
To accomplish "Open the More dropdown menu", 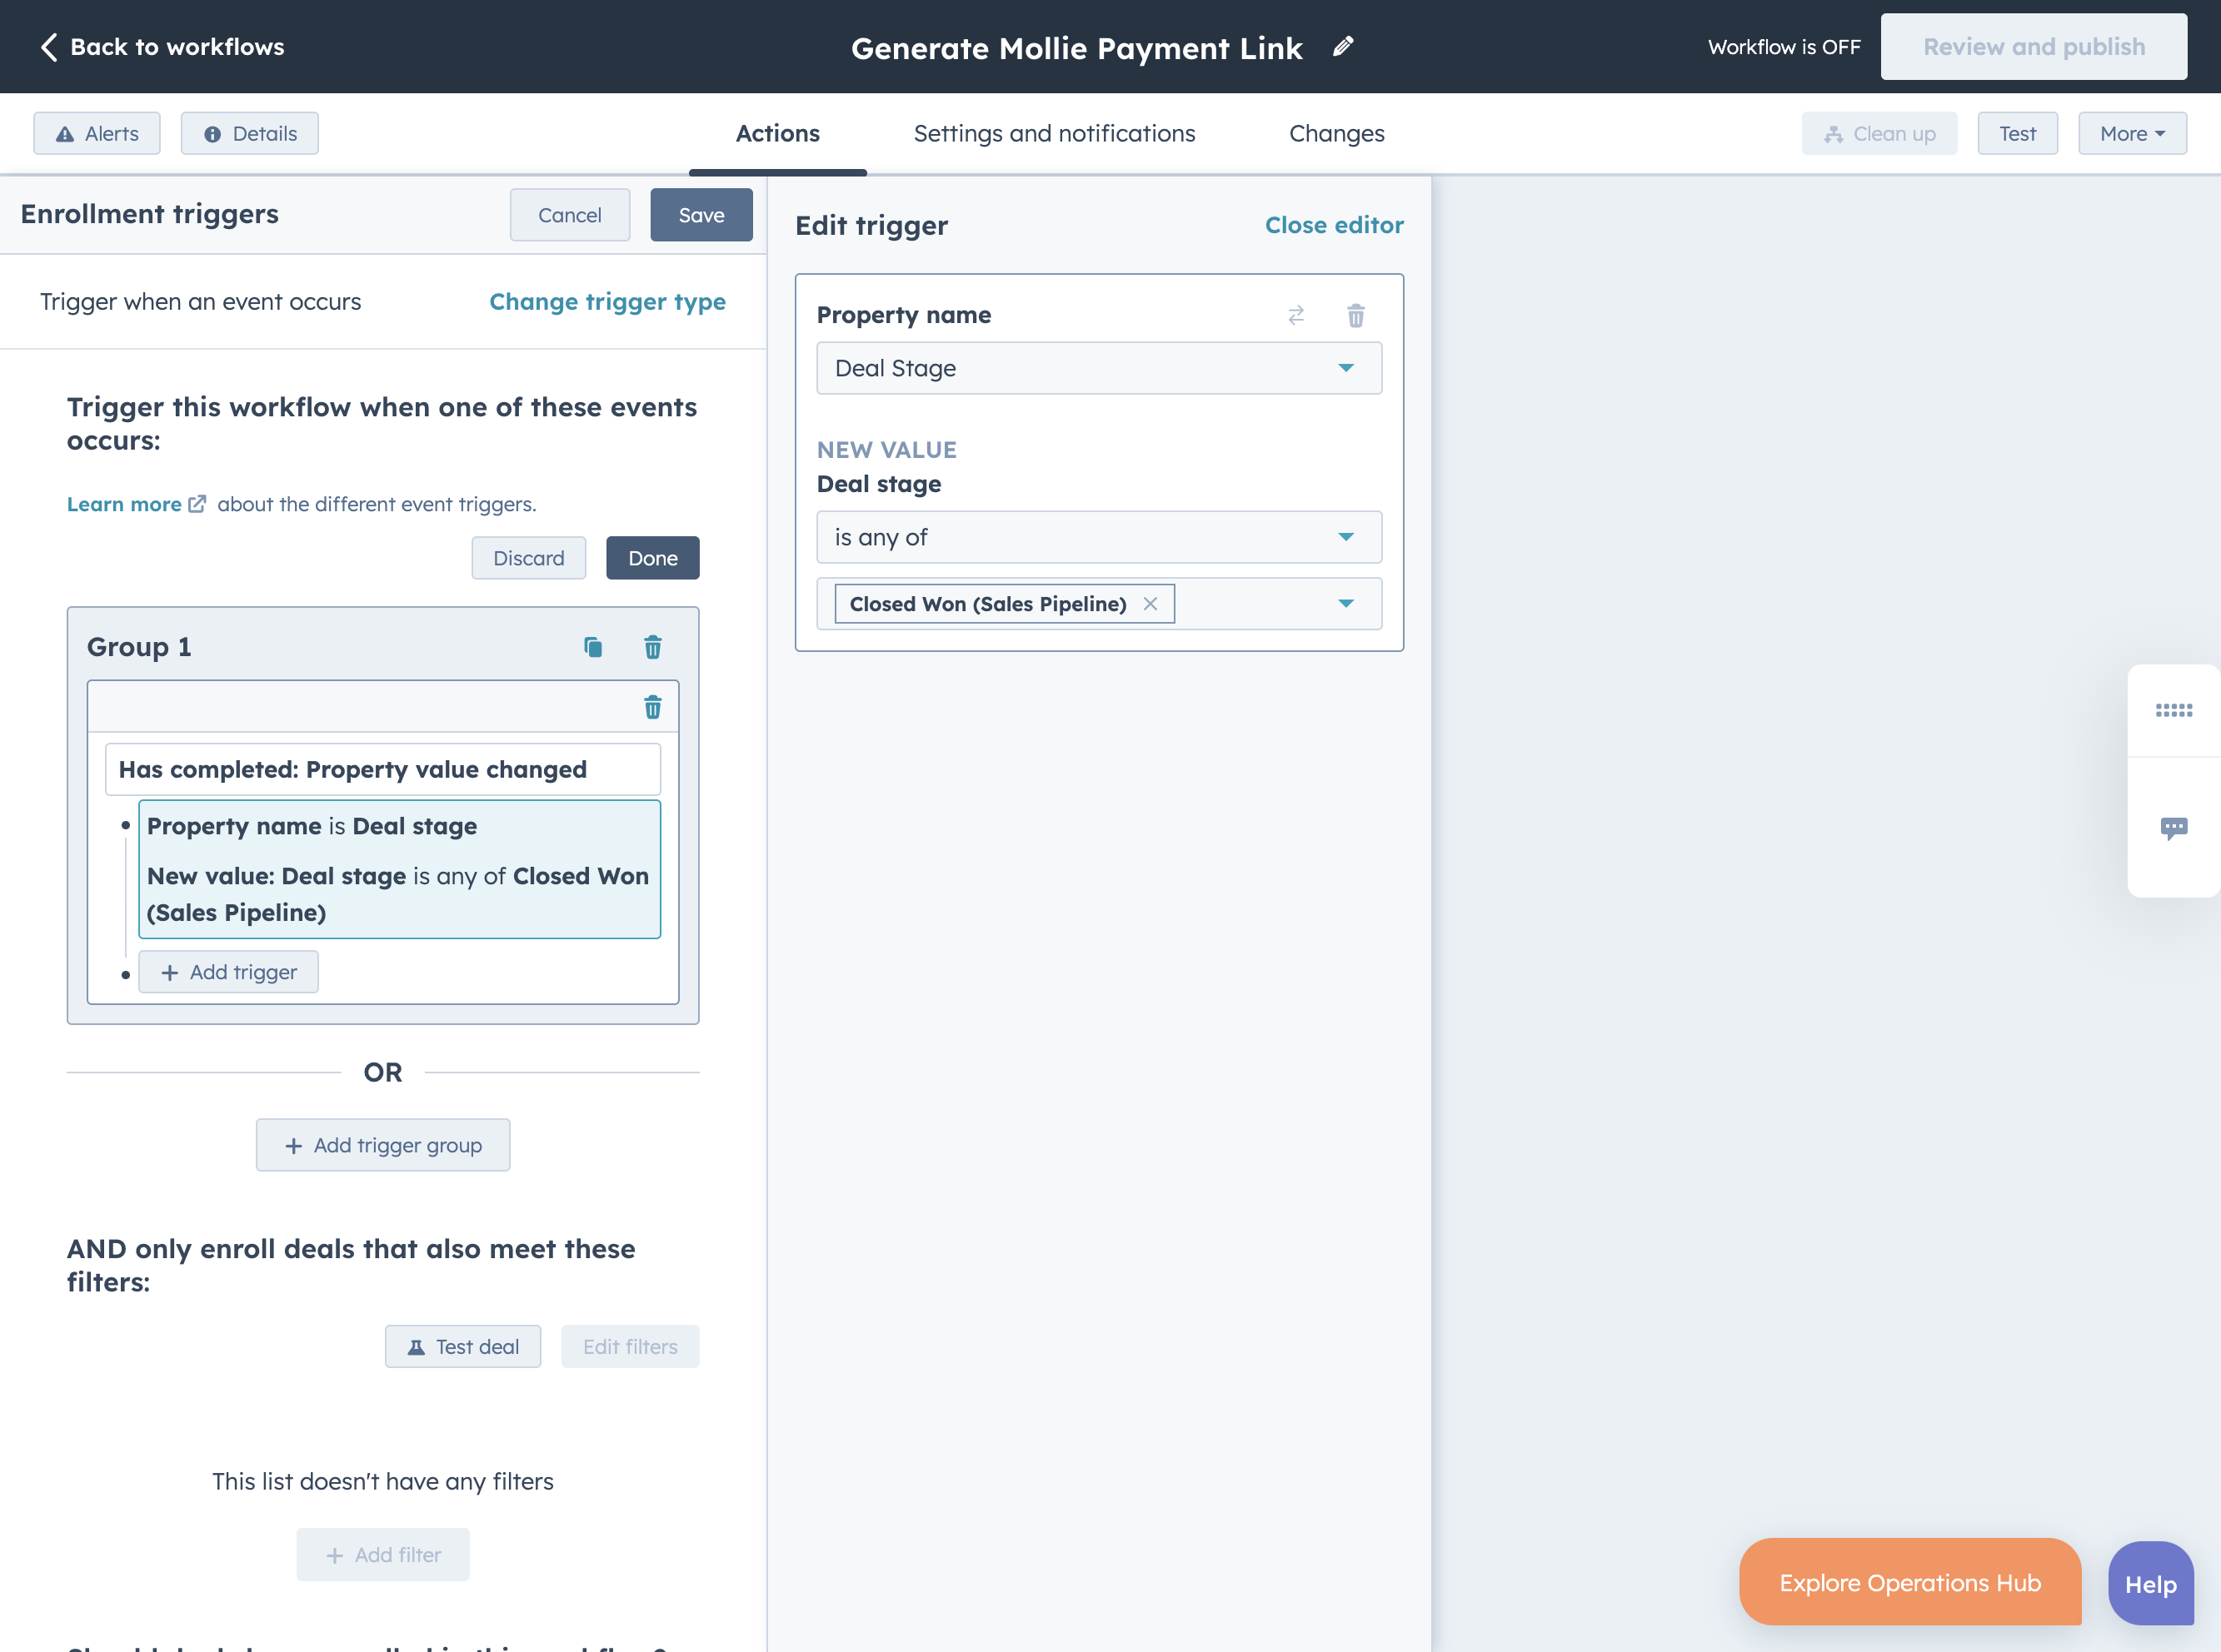I will [2132, 133].
